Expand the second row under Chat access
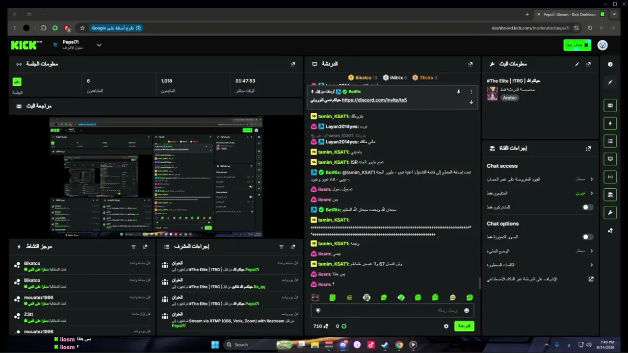The height and width of the screenshot is (353, 628). coord(540,193)
